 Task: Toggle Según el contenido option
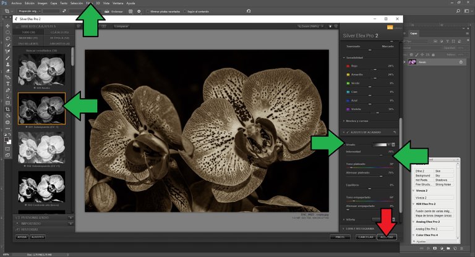coord(184,12)
